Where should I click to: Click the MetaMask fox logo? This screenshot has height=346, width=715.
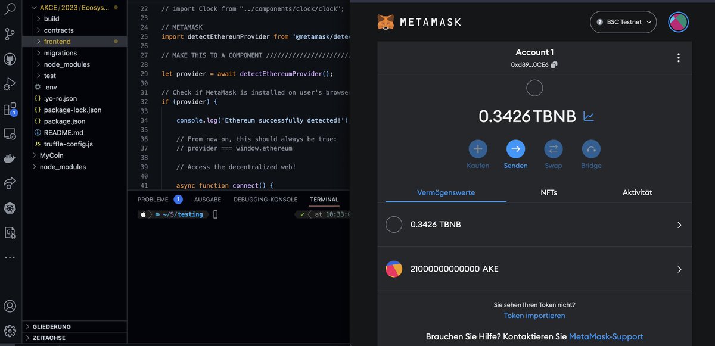click(386, 22)
